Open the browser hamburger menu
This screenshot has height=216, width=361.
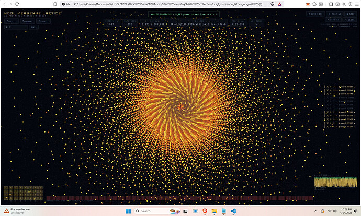(356, 4)
